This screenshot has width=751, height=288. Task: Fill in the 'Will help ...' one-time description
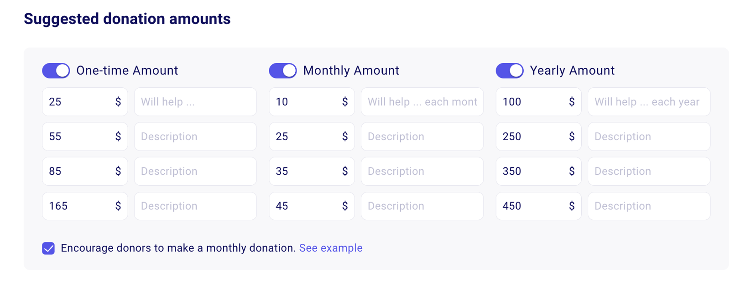click(x=195, y=102)
